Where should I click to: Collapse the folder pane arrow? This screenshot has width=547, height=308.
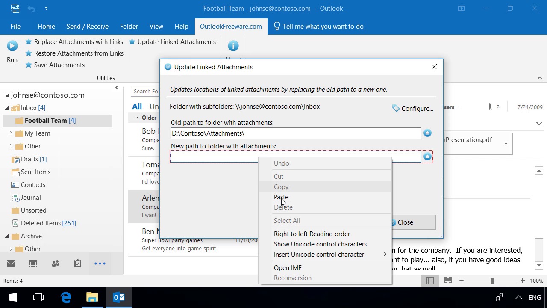click(x=116, y=88)
